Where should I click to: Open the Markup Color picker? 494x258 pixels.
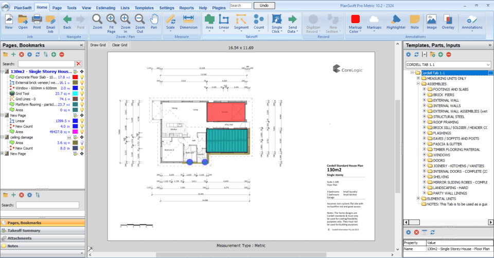tap(356, 24)
